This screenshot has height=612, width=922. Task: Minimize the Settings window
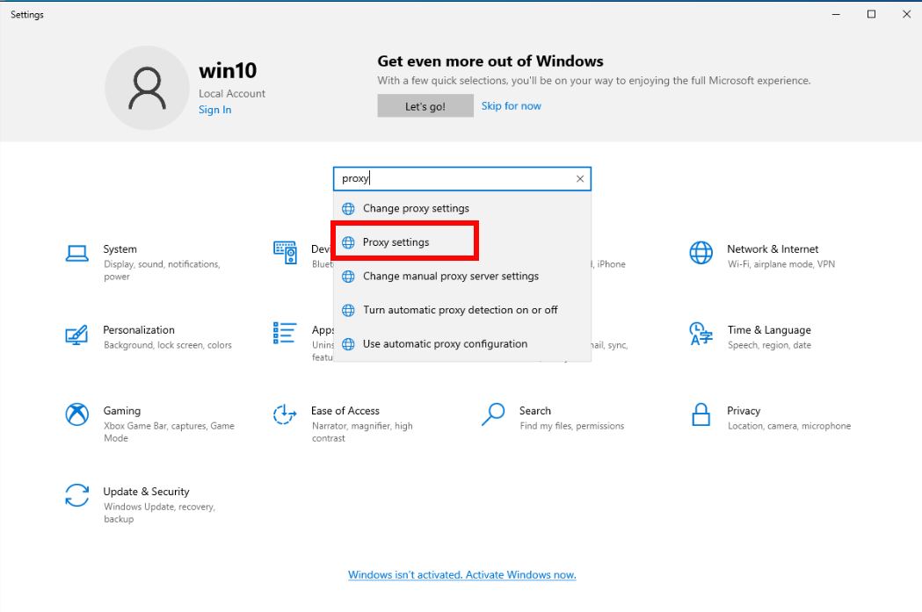click(836, 14)
